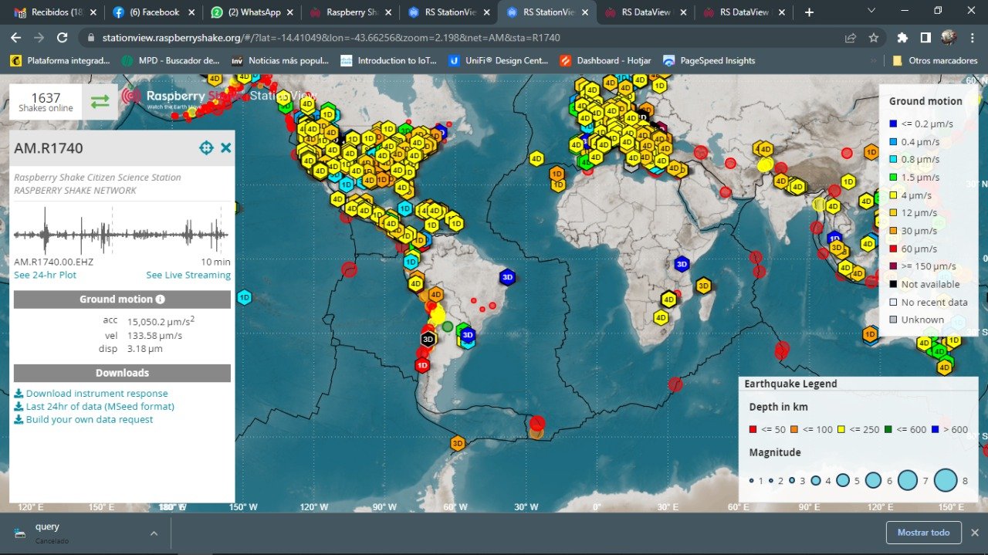Go back to the previous page
The image size is (988, 555).
point(16,37)
